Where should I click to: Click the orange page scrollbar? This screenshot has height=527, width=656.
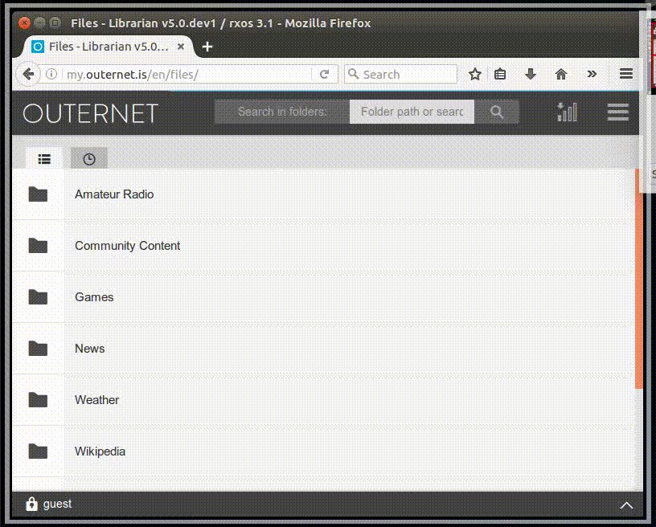[x=639, y=279]
